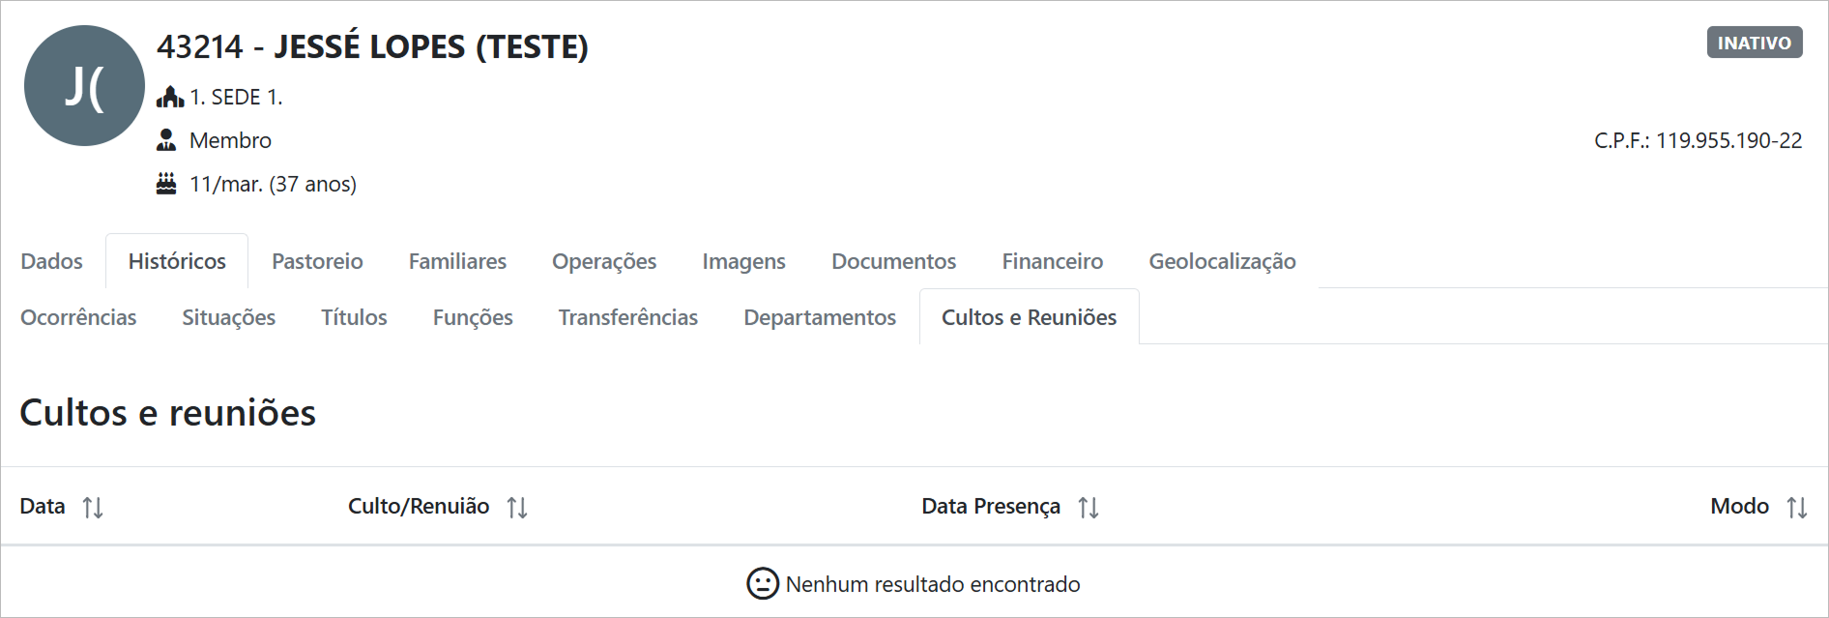Screen dimensions: 1829x618
Task: Open the Geolocalização tab
Action: coord(1222,261)
